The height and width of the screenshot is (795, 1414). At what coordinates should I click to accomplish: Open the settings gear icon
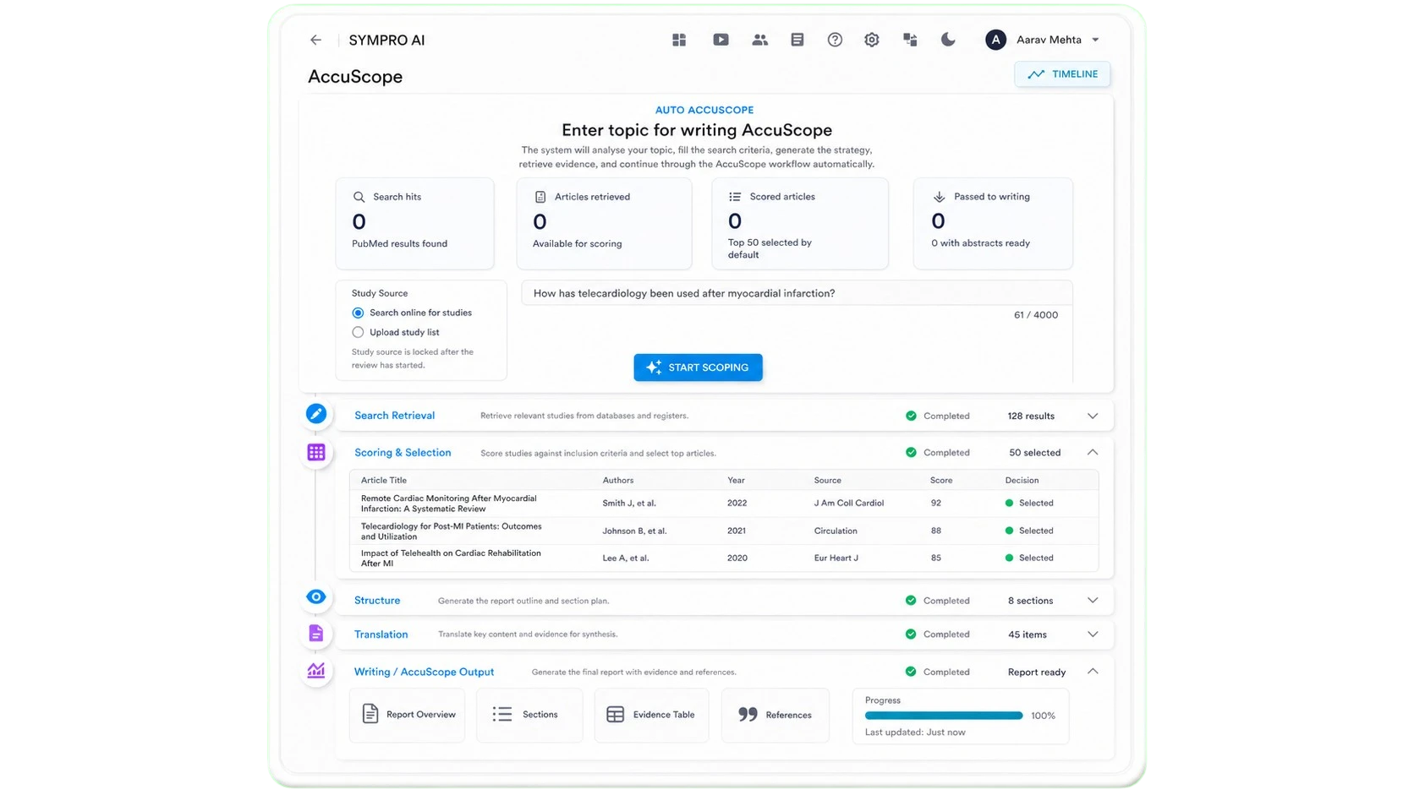click(x=872, y=40)
